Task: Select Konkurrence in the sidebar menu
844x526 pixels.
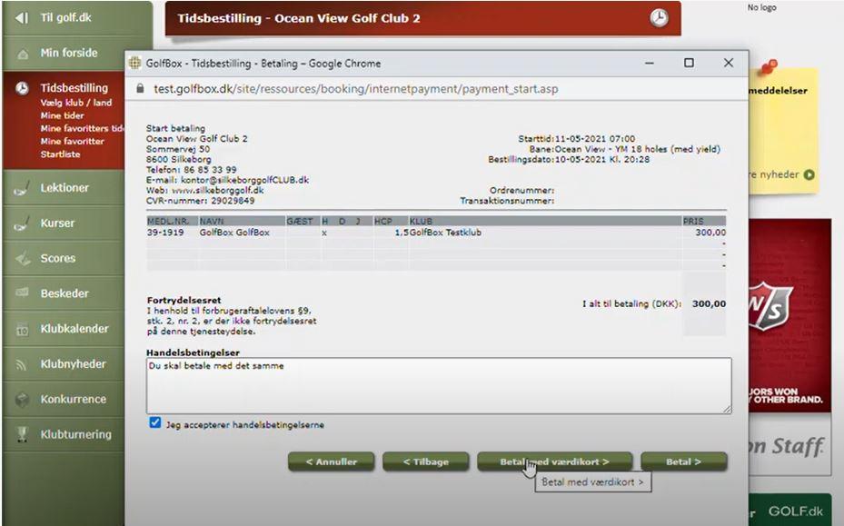Action: pos(74,399)
